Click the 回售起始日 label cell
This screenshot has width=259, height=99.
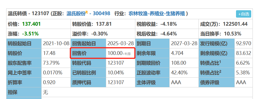click(88, 44)
